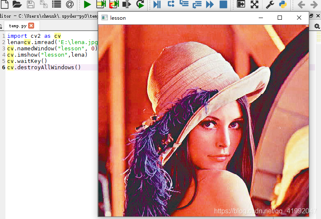321x219 pixels.
Task: Click the debug step over icon
Action: [x=171, y=4]
